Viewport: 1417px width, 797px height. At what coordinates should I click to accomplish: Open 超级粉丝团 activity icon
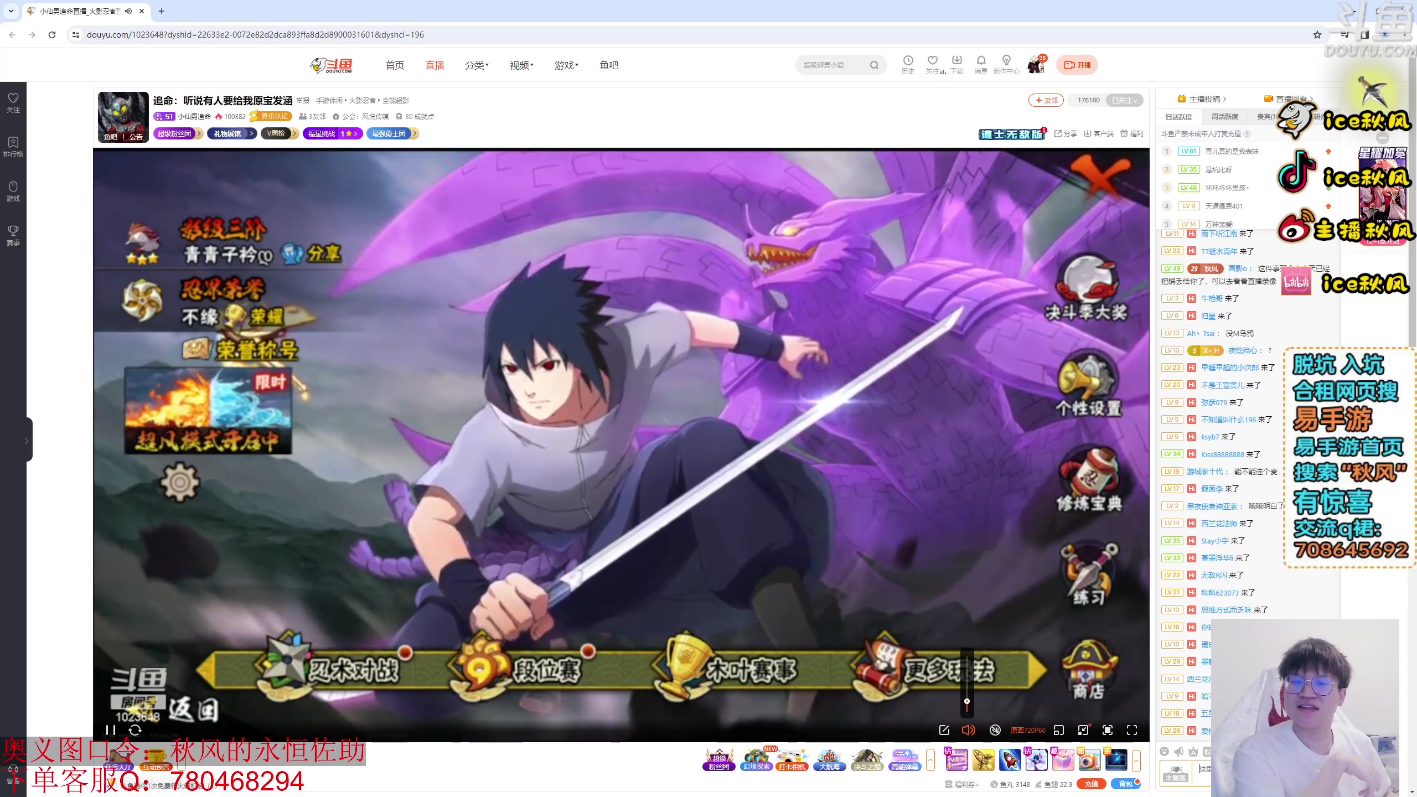[x=719, y=760]
